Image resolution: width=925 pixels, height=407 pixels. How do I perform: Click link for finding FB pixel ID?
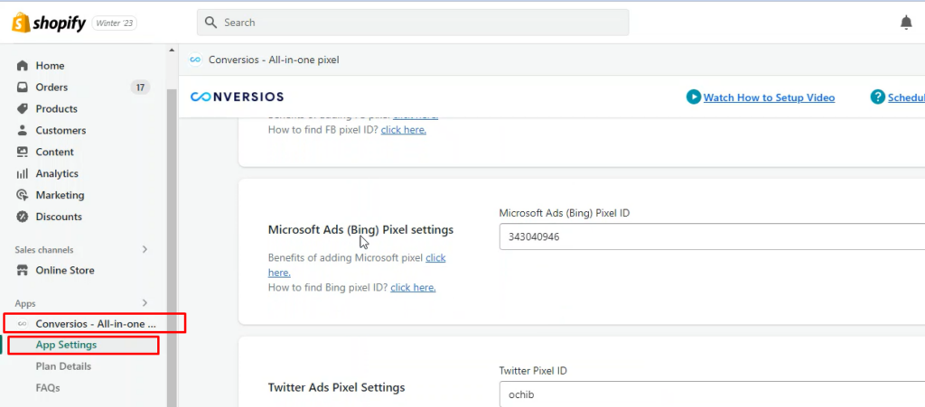click(x=404, y=130)
